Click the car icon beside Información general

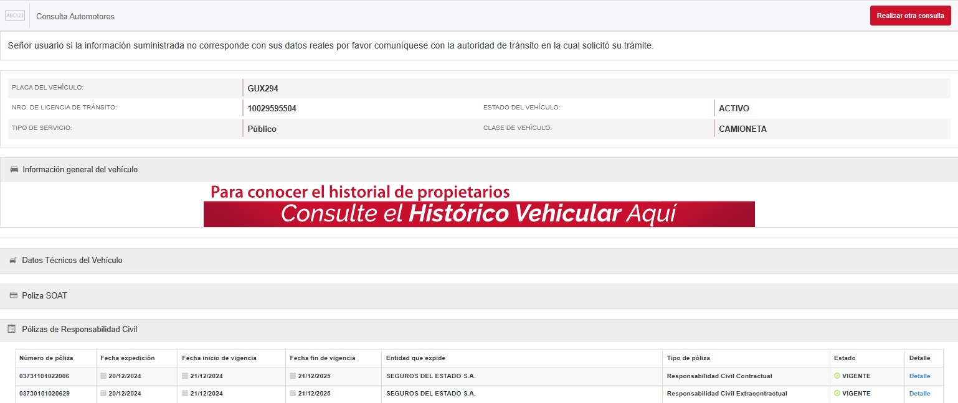click(x=14, y=170)
